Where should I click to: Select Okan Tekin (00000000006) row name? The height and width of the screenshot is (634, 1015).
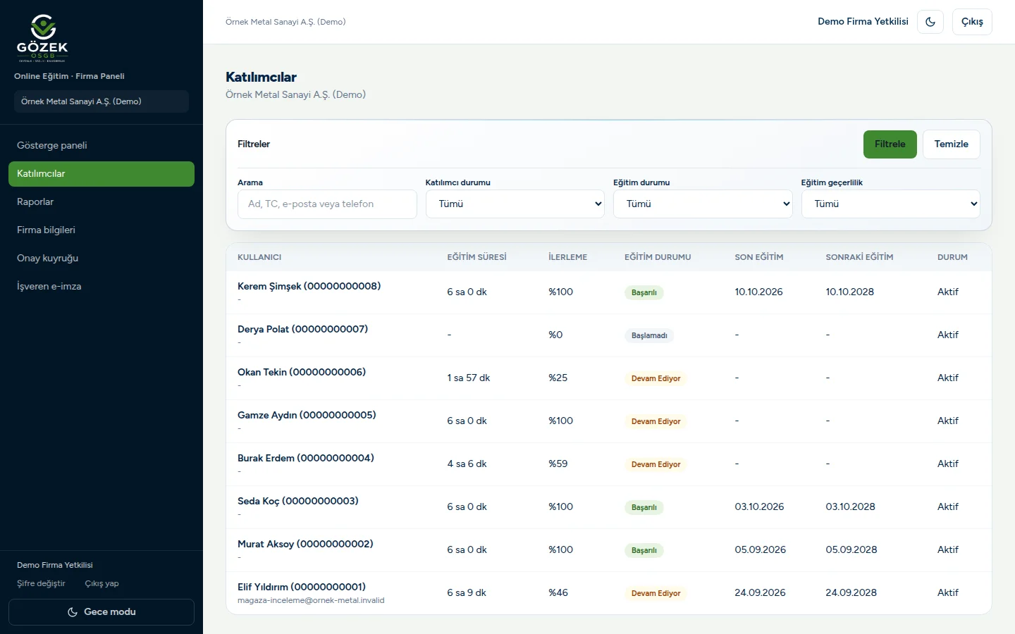[302, 372]
